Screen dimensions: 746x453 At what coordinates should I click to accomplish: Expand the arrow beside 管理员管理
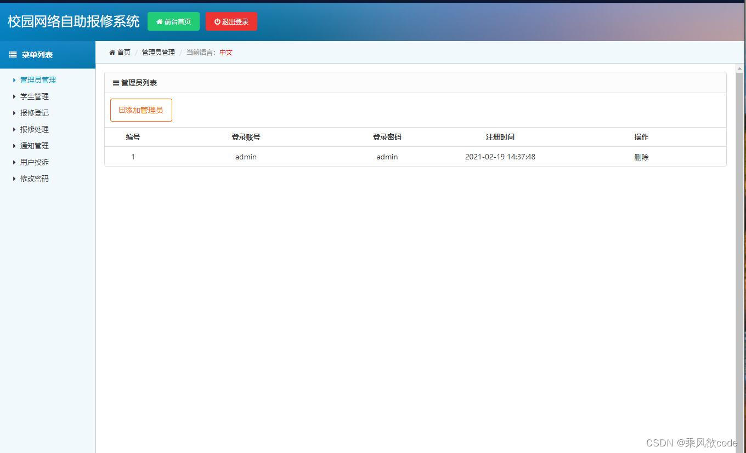[14, 80]
